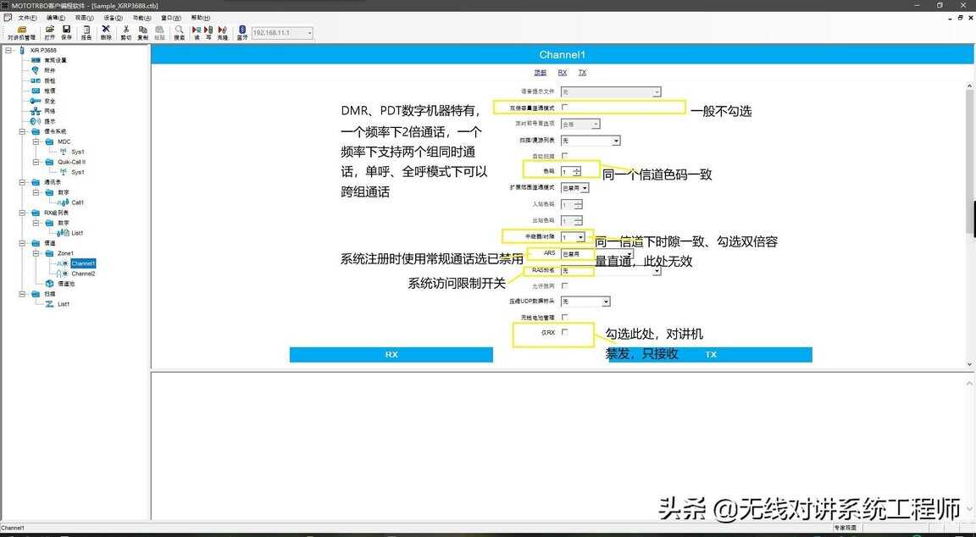Screen dimensions: 976x537
Task: Jump to RX section link
Action: [x=563, y=73]
